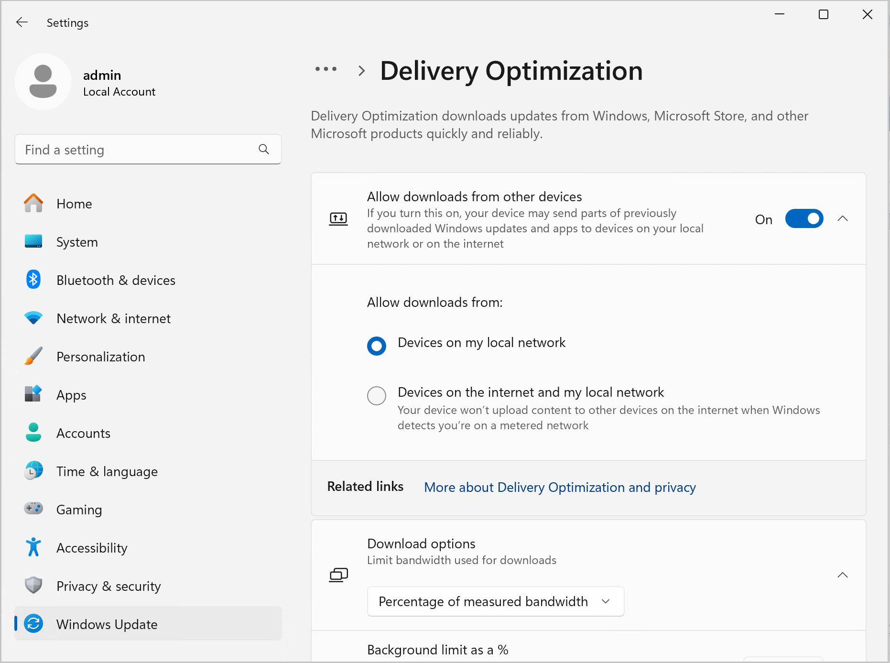Go to Bluetooth & devices

tap(148, 280)
